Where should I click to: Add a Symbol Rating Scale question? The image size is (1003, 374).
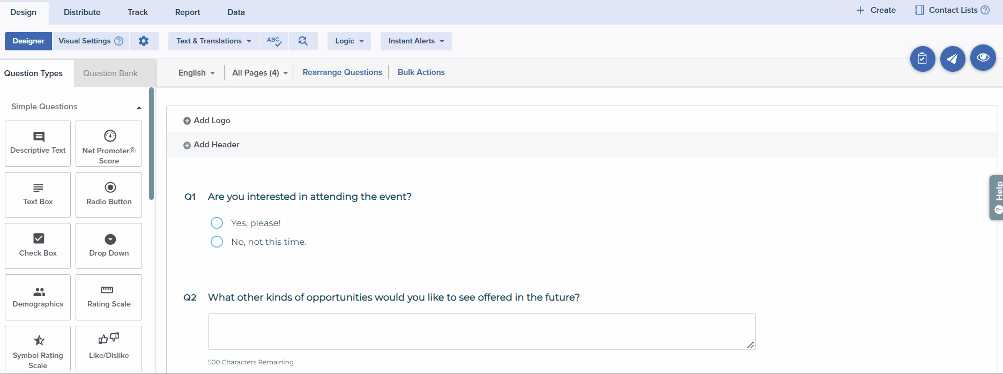pyautogui.click(x=38, y=348)
